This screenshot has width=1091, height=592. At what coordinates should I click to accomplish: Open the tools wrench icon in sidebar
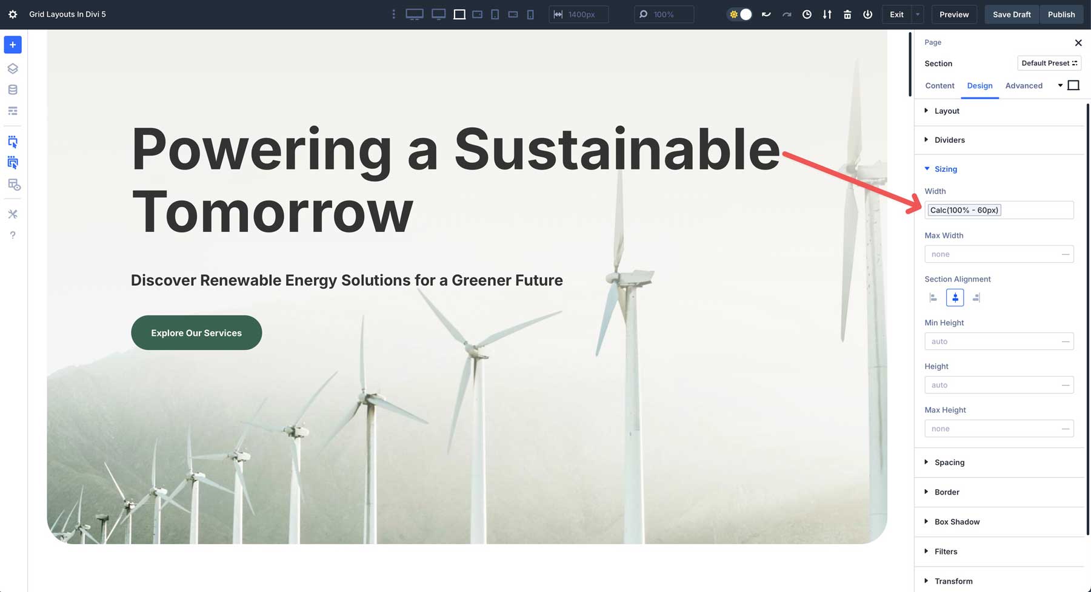click(13, 214)
